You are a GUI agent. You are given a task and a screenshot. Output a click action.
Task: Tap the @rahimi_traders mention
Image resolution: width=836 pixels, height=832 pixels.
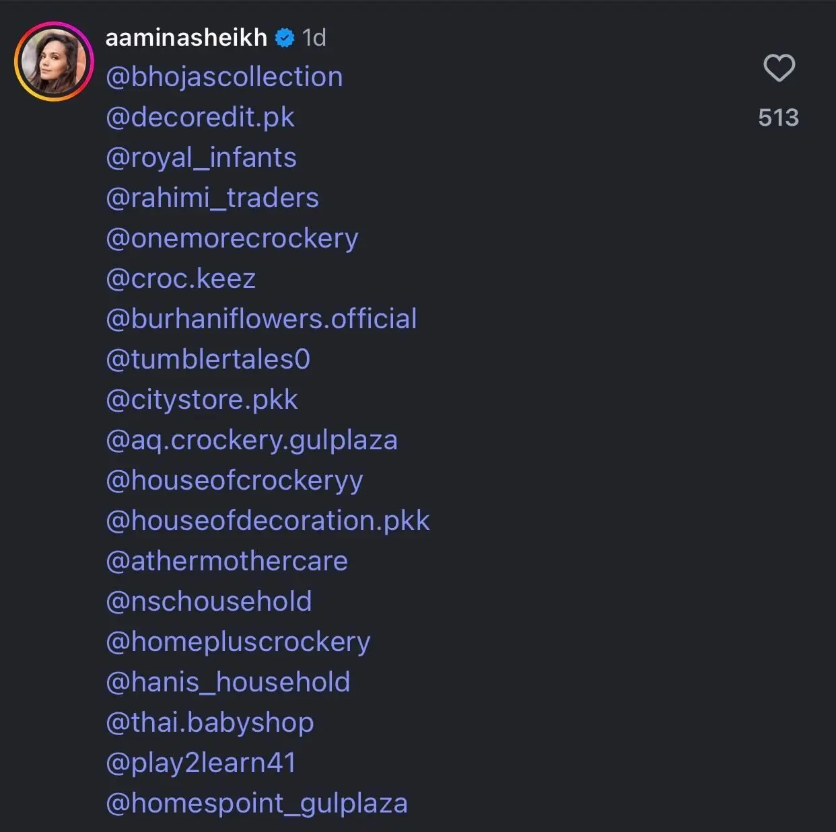212,198
